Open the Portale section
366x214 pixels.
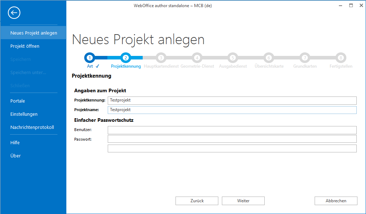[x=17, y=101]
